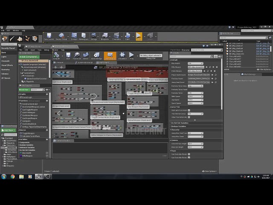Viewport: 273px width, 205px height.
Task: Open the Blueprint toolbar Search tool
Action: [86, 56]
